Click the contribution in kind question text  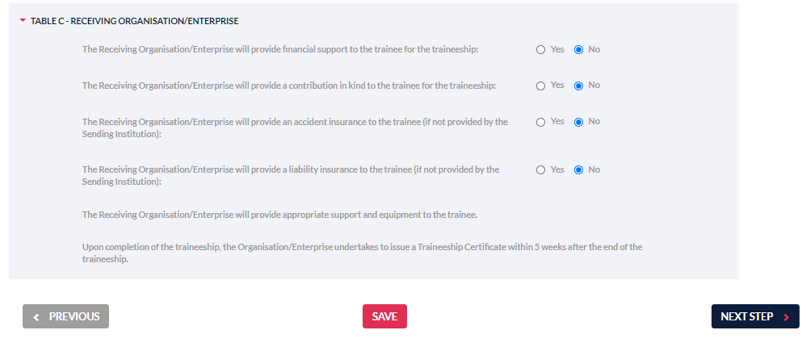288,86
